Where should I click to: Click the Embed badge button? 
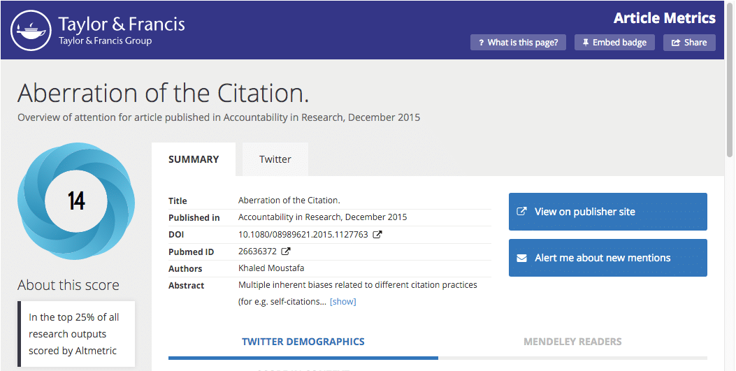[x=614, y=42]
